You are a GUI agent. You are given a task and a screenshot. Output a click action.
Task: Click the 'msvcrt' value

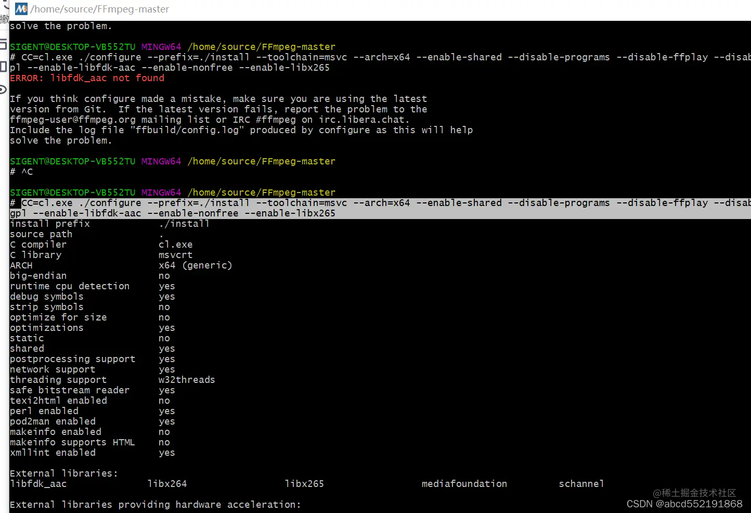[x=176, y=255]
